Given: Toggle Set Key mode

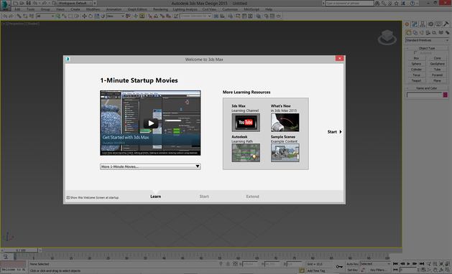Looking at the screenshot, I should [x=352, y=270].
